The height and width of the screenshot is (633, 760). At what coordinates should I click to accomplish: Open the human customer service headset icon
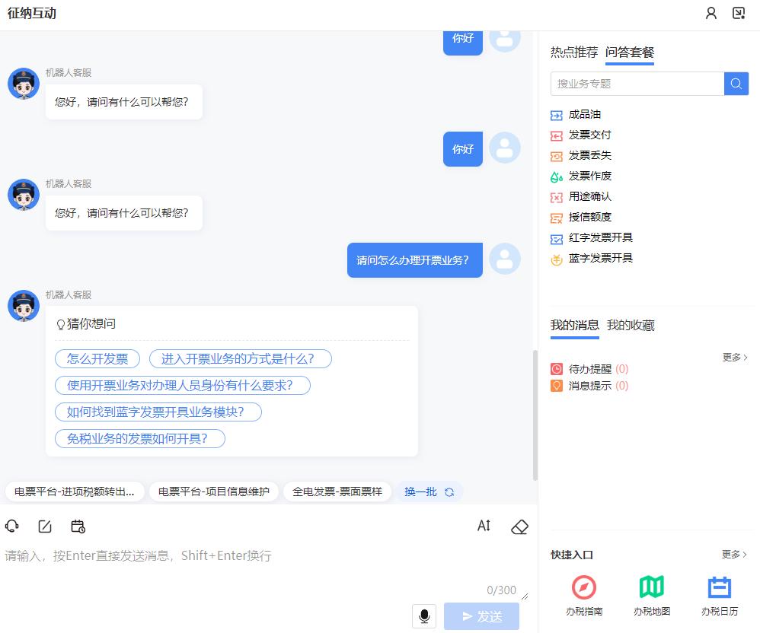coord(12,526)
